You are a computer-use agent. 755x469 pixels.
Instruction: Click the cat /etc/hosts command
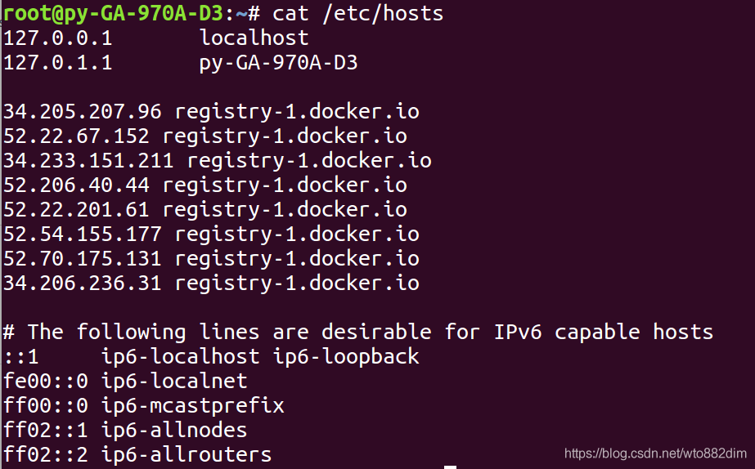click(357, 13)
